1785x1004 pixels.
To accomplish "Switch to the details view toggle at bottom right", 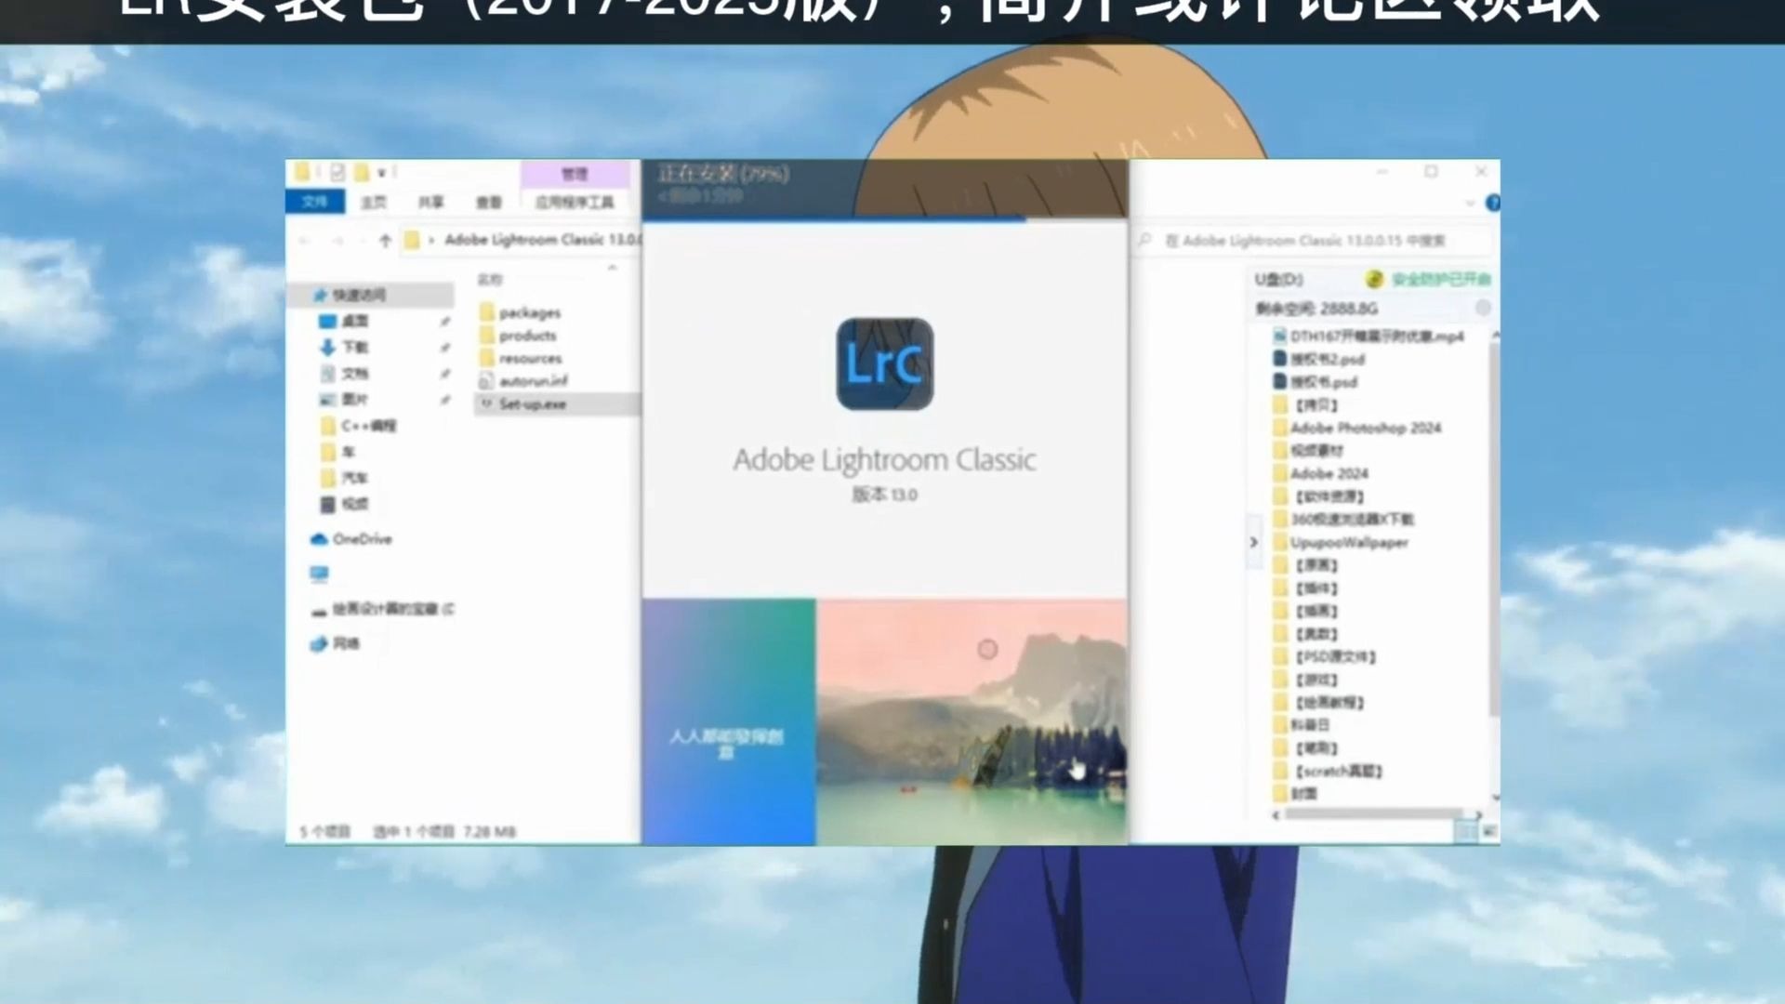I will point(1467,830).
